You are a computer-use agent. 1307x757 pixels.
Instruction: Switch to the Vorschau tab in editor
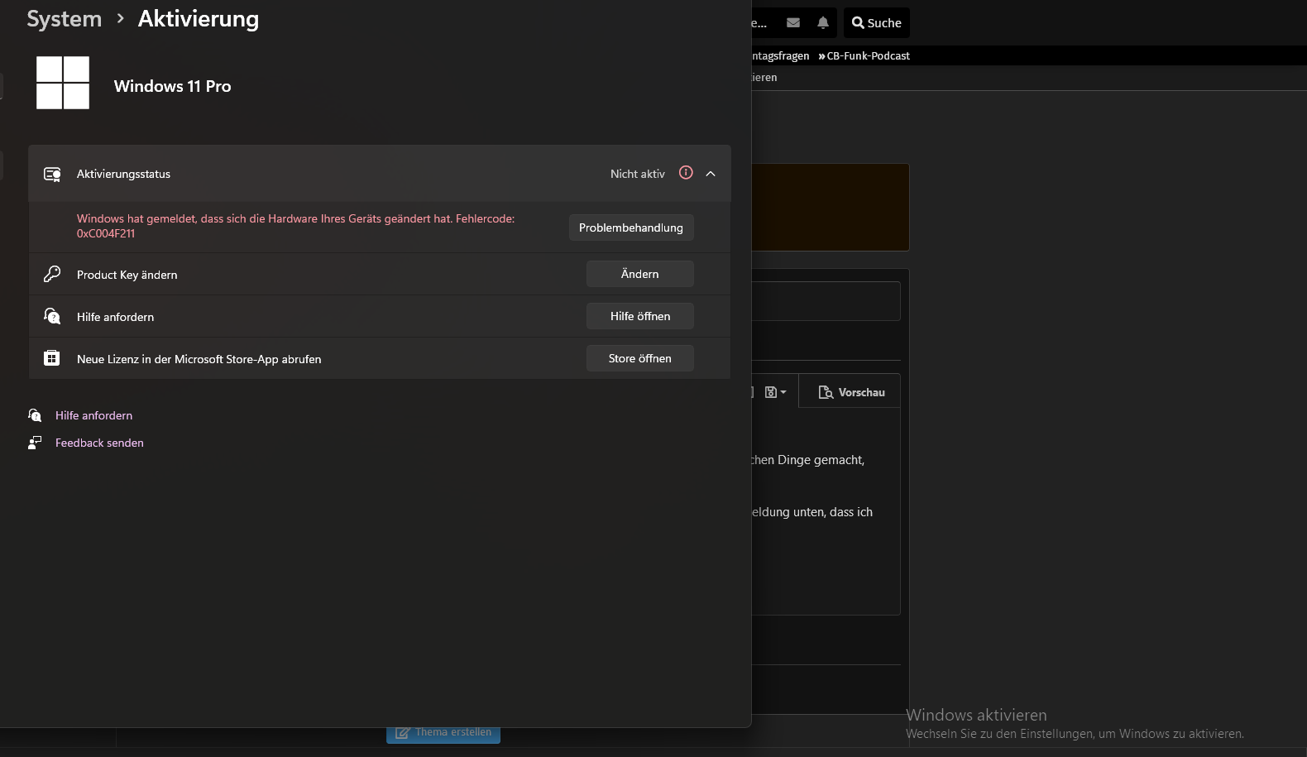point(851,392)
